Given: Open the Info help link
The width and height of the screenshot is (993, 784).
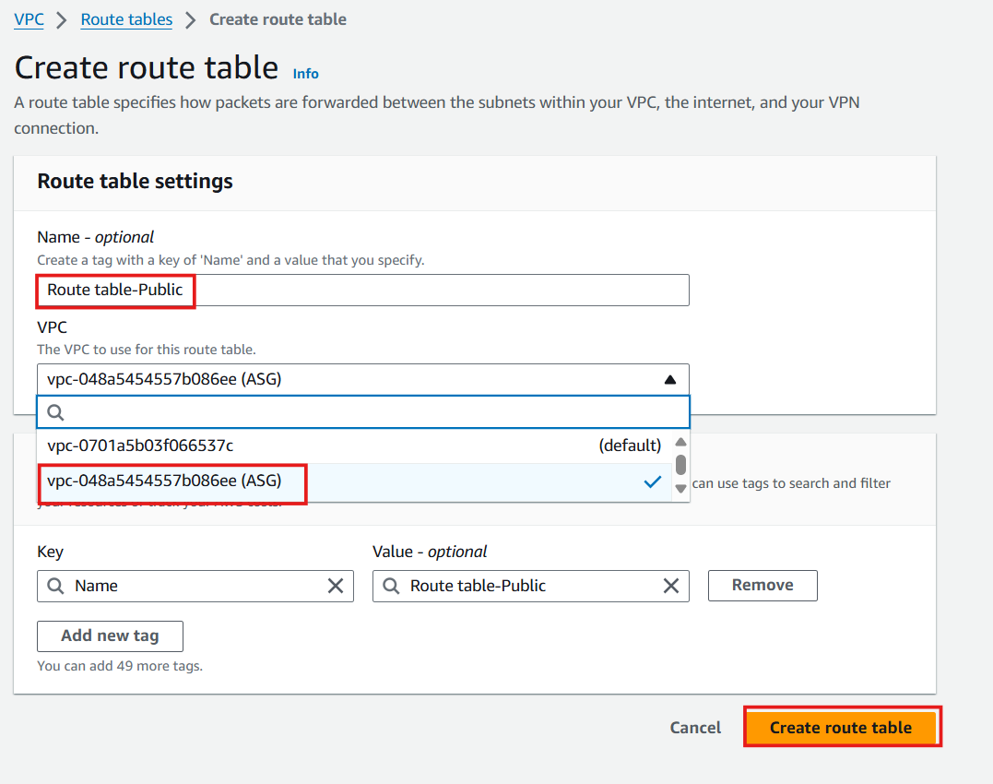Looking at the screenshot, I should pos(305,73).
